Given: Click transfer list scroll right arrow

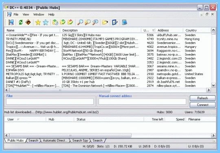Looking at the screenshot, I should coord(213,135).
